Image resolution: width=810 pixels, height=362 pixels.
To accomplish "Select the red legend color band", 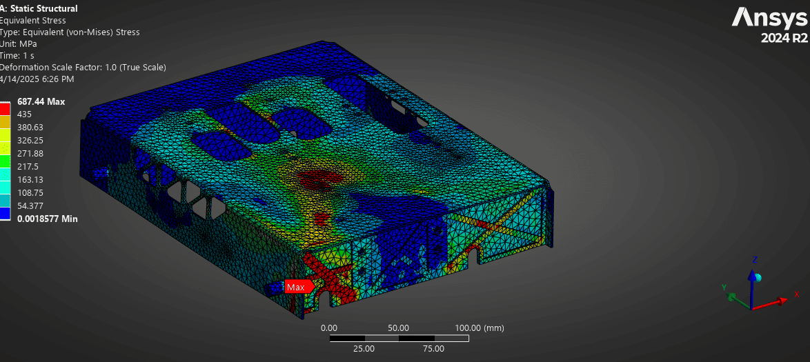I will pos(5,108).
